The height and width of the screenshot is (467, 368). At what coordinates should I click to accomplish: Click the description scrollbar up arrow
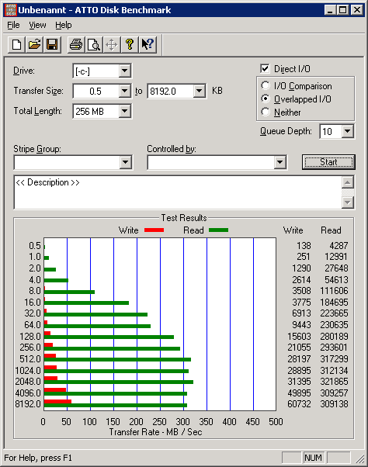click(348, 182)
